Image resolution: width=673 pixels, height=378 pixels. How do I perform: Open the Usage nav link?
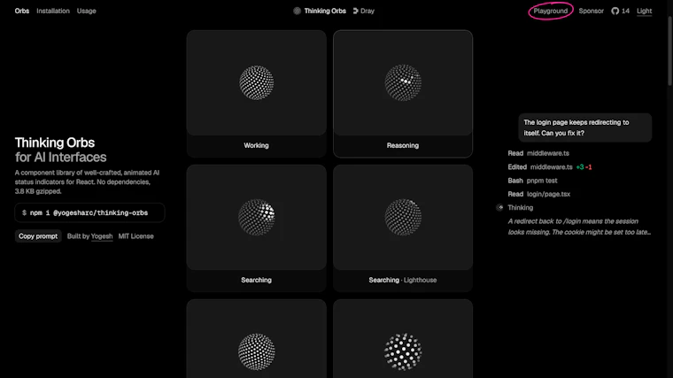(86, 11)
